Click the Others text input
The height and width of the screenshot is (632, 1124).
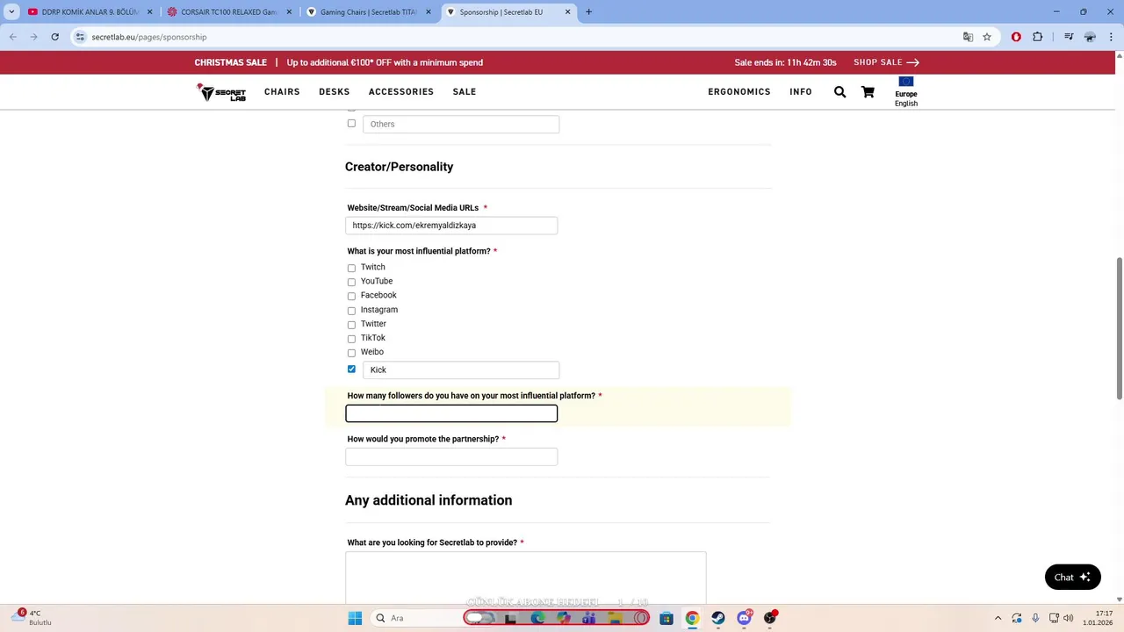coord(461,125)
